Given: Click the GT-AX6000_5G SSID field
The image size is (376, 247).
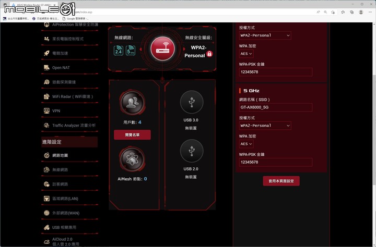Looking at the screenshot, I should pos(276,107).
